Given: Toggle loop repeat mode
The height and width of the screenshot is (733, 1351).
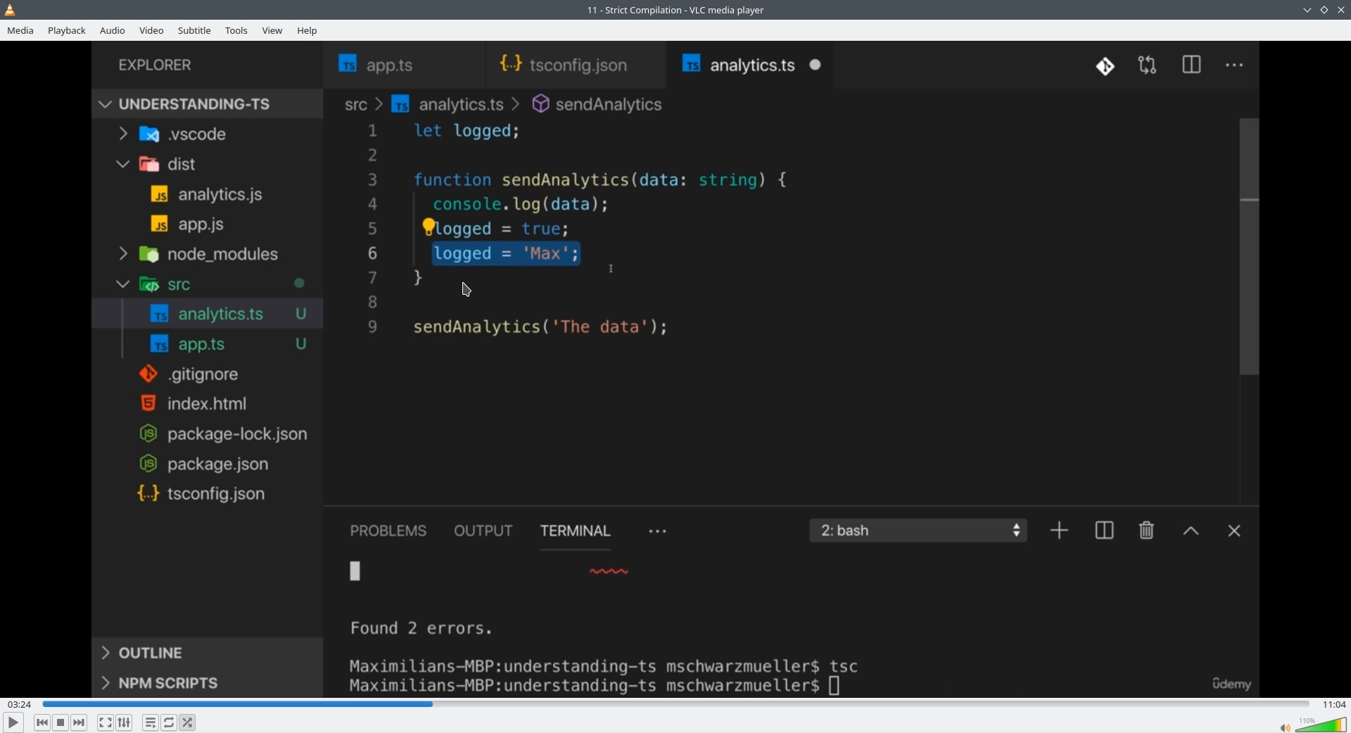Looking at the screenshot, I should point(170,722).
